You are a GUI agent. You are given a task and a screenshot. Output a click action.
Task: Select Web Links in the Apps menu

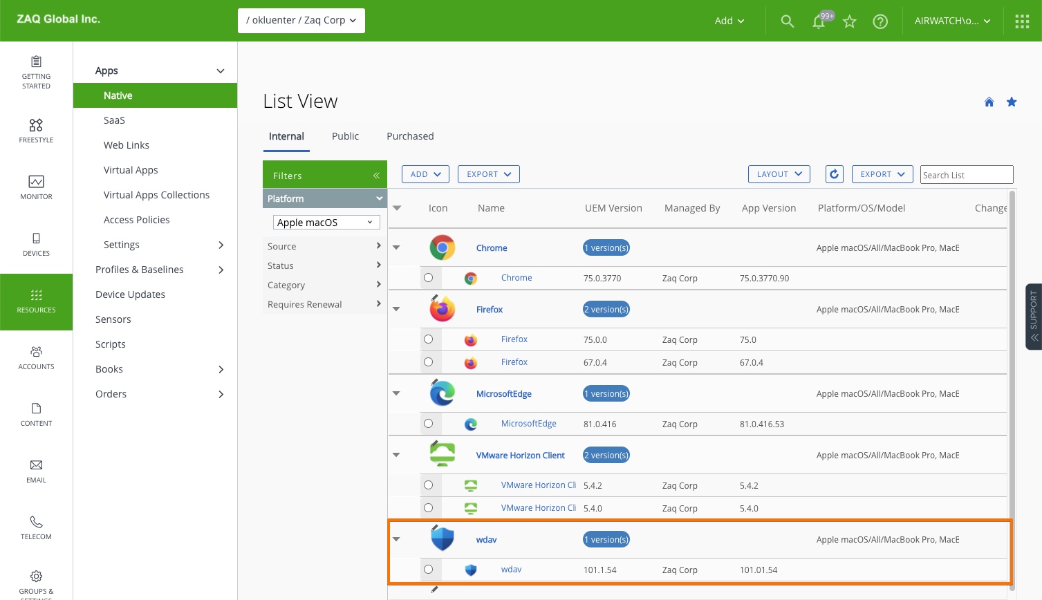(x=127, y=144)
